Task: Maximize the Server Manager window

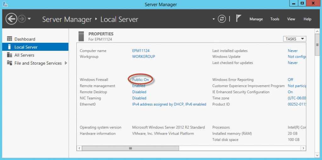Action: click(302, 3)
